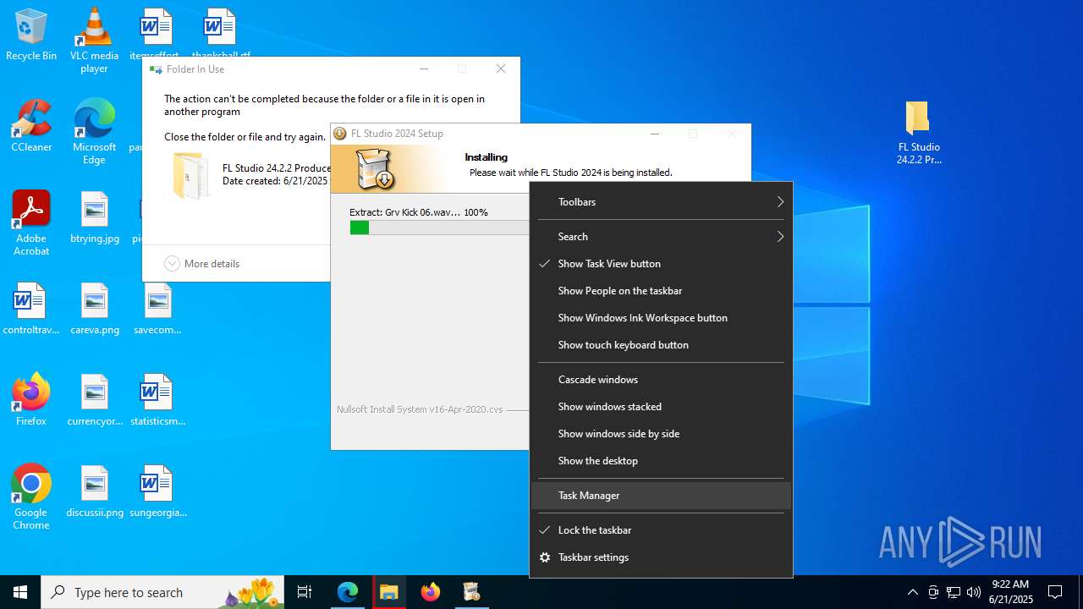Expand More details in Folder In Use dialog

[x=202, y=264]
